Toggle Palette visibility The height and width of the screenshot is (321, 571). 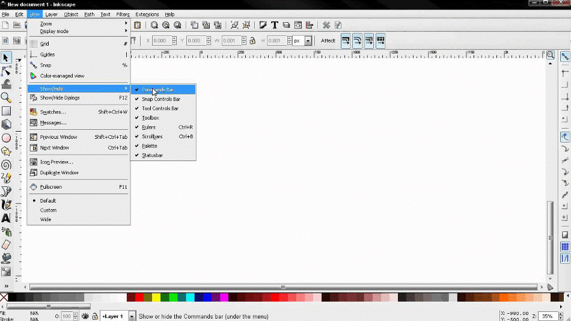pyautogui.click(x=163, y=145)
